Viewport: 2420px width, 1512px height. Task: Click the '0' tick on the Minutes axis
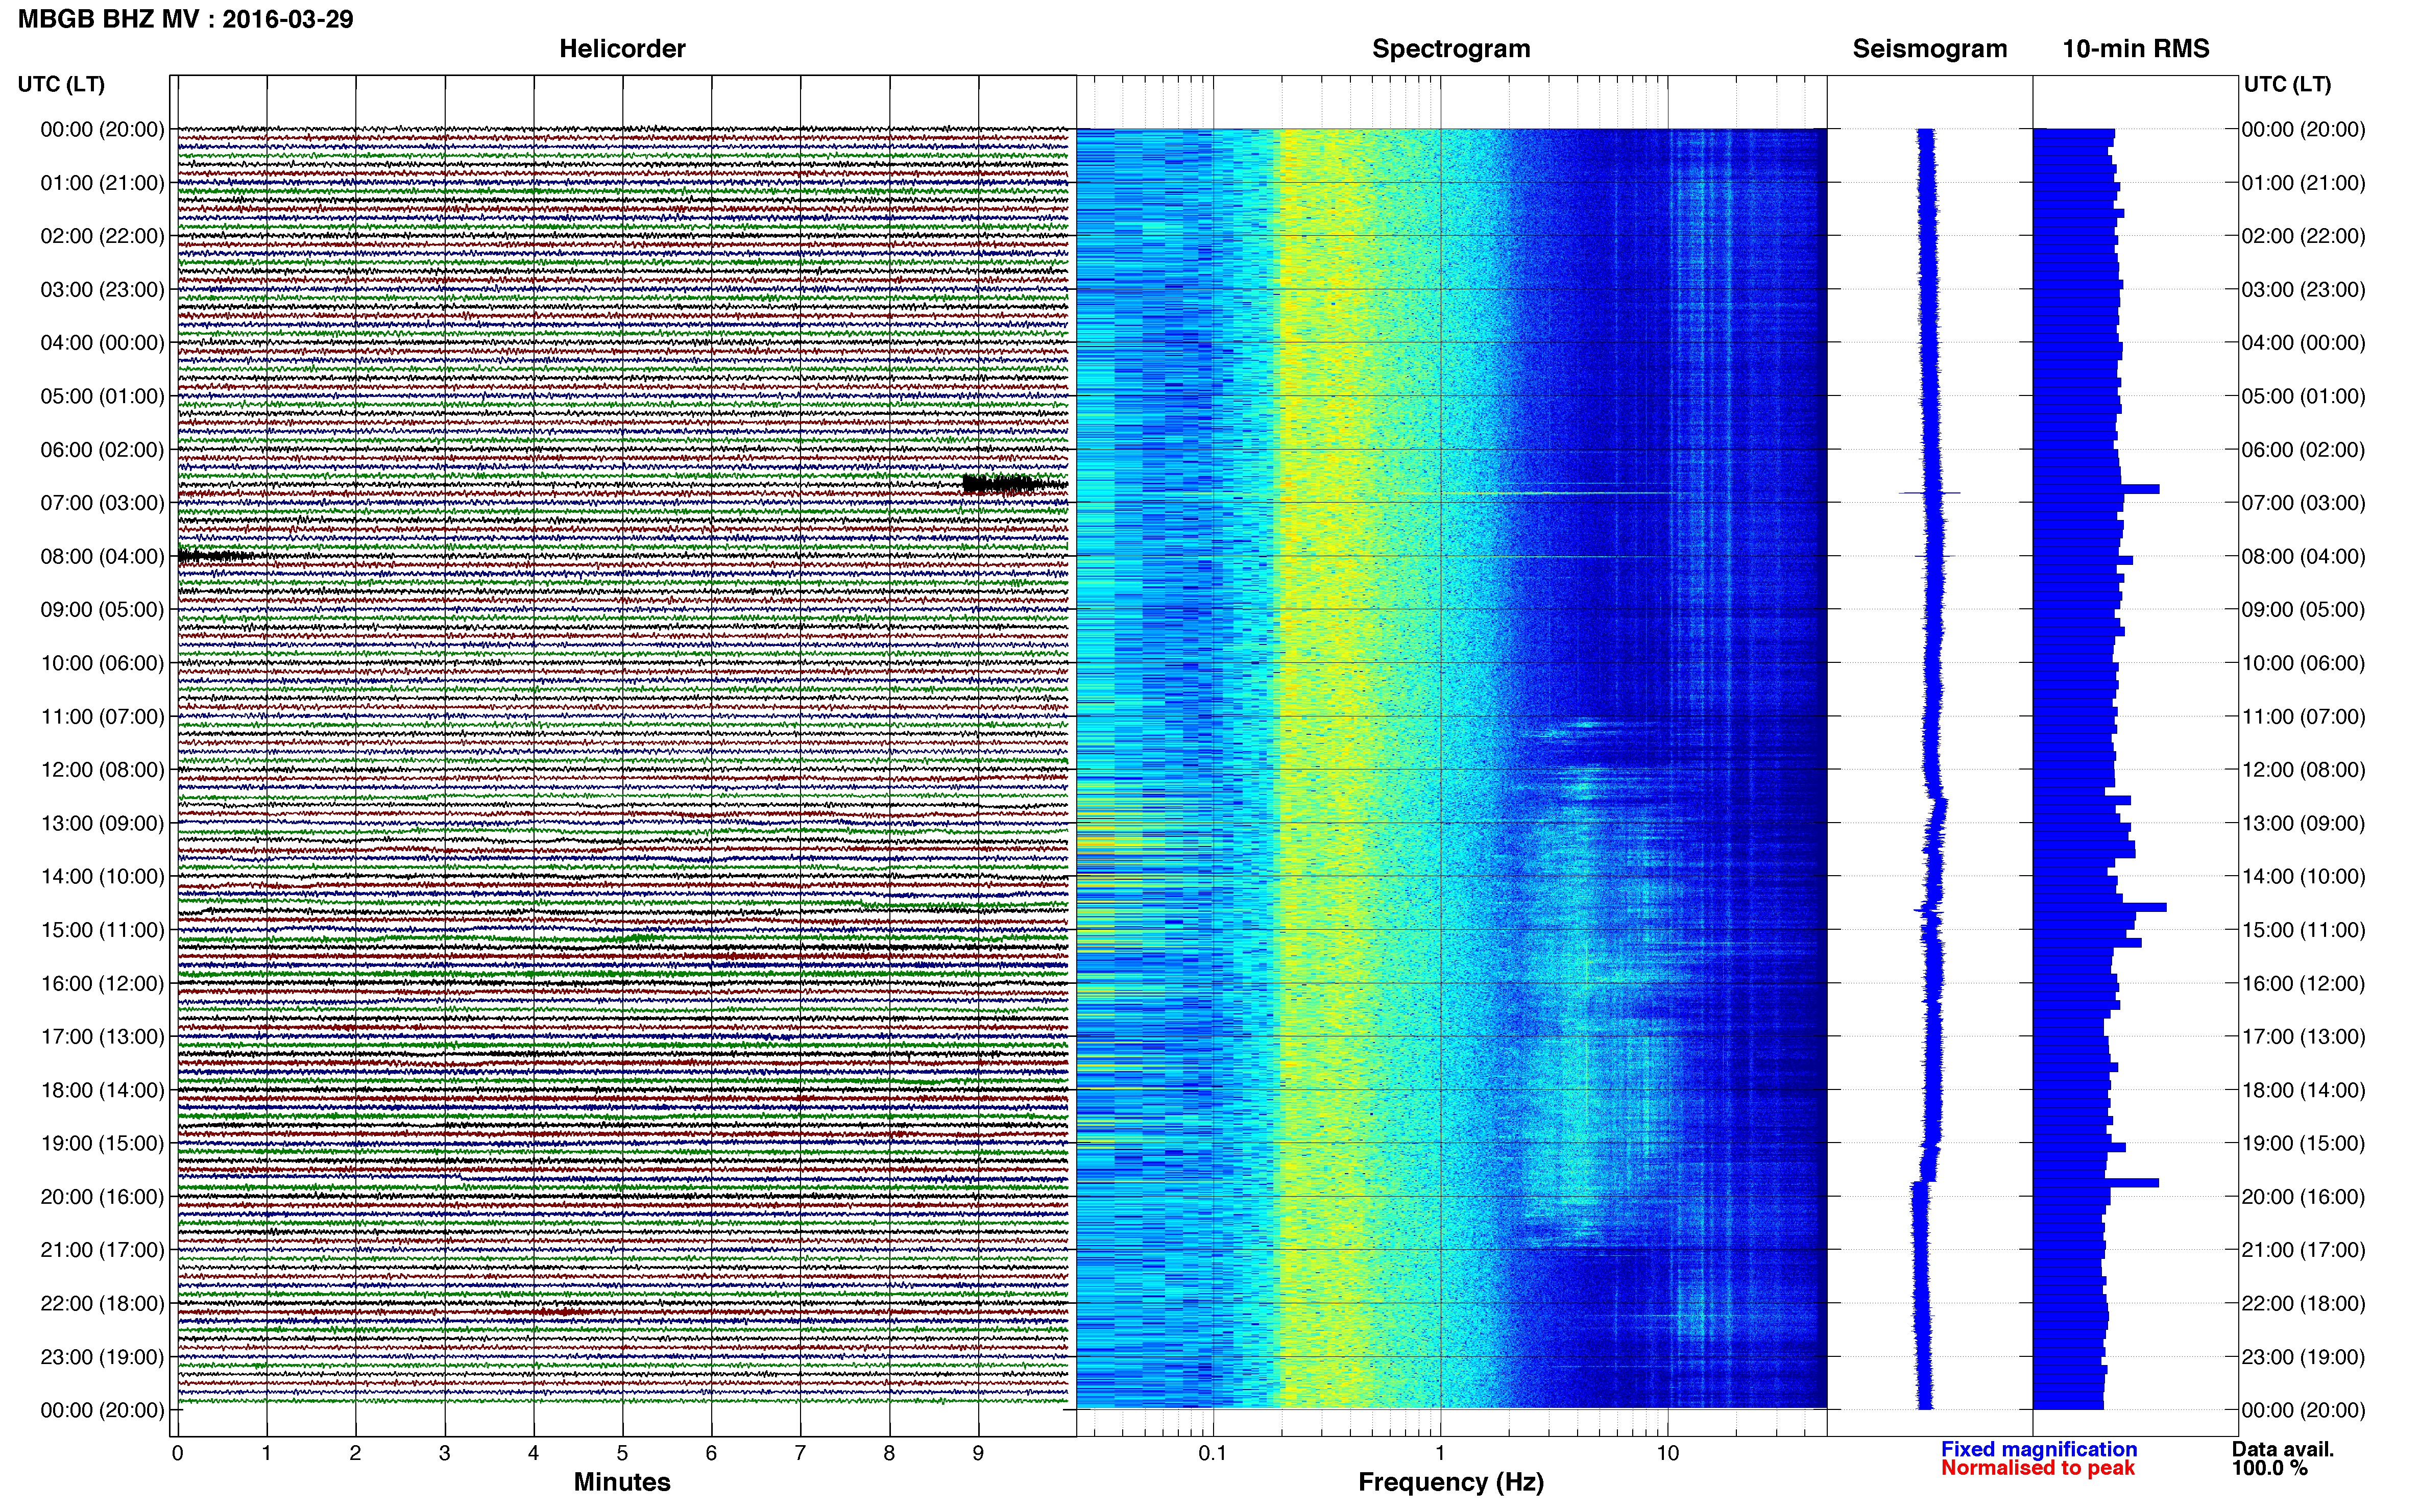pos(177,1454)
